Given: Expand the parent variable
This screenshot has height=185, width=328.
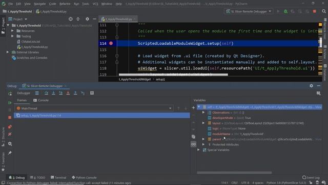Looking at the screenshot, I should 203,139.
